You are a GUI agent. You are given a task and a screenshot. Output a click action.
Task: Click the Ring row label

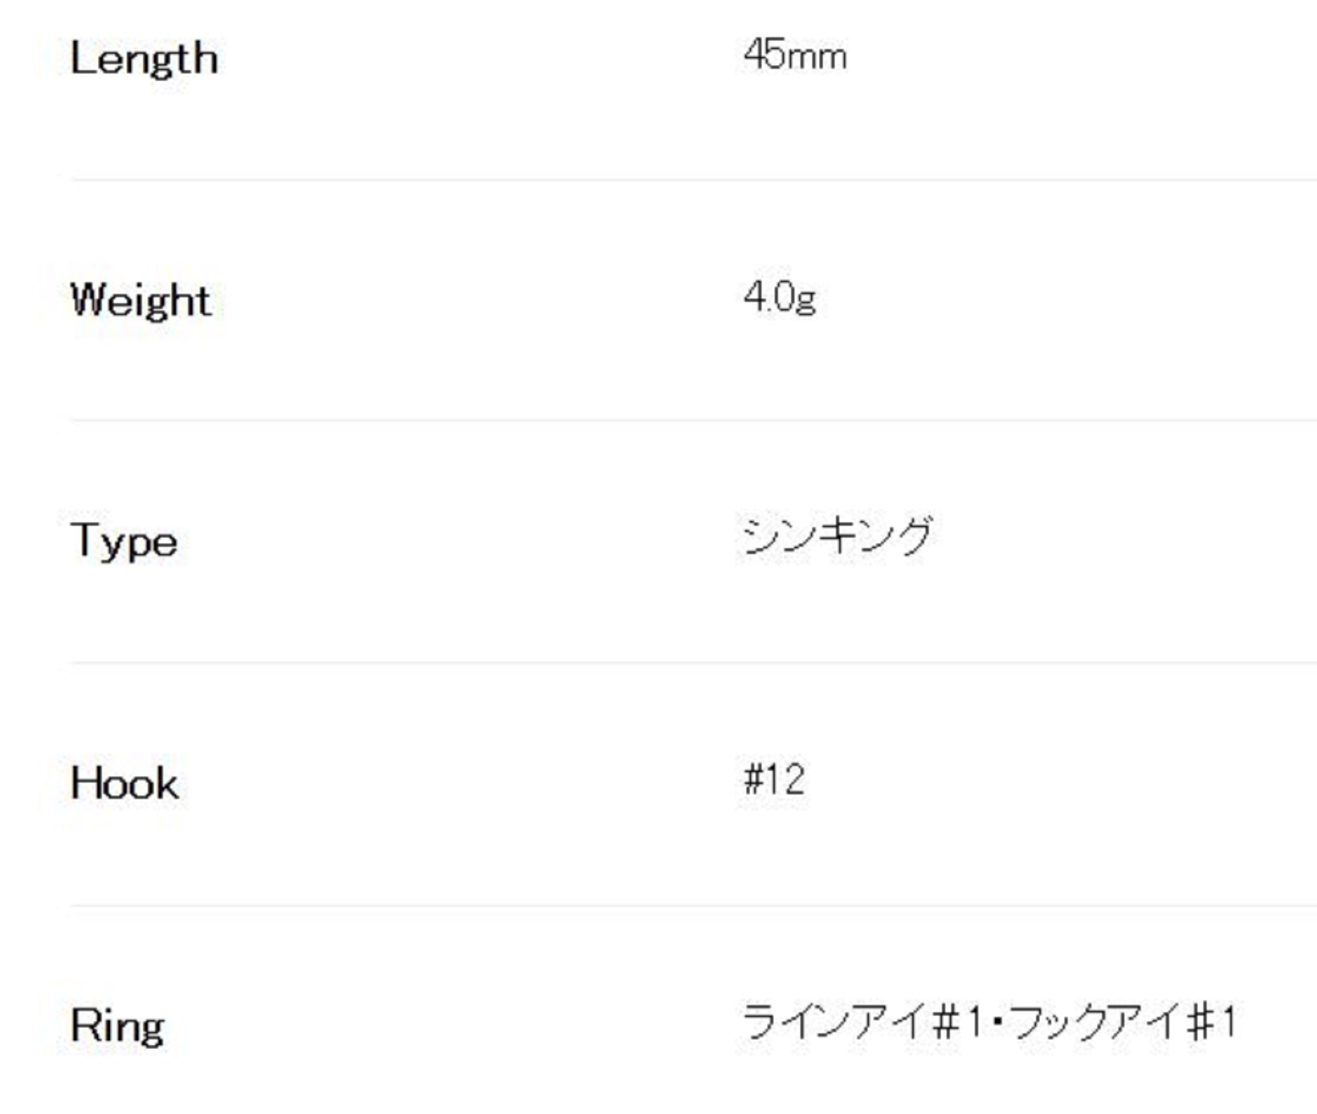pyautogui.click(x=117, y=1026)
